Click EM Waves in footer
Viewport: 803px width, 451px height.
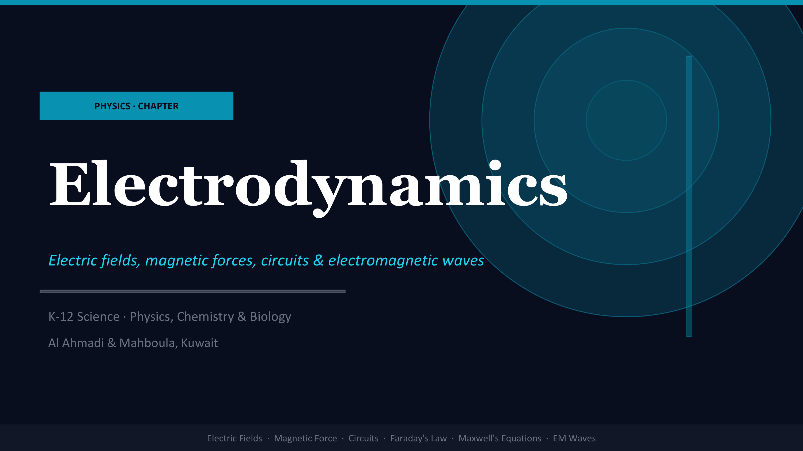click(574, 438)
